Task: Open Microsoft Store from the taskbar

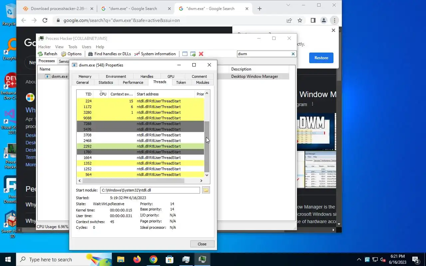Action: click(x=169, y=259)
